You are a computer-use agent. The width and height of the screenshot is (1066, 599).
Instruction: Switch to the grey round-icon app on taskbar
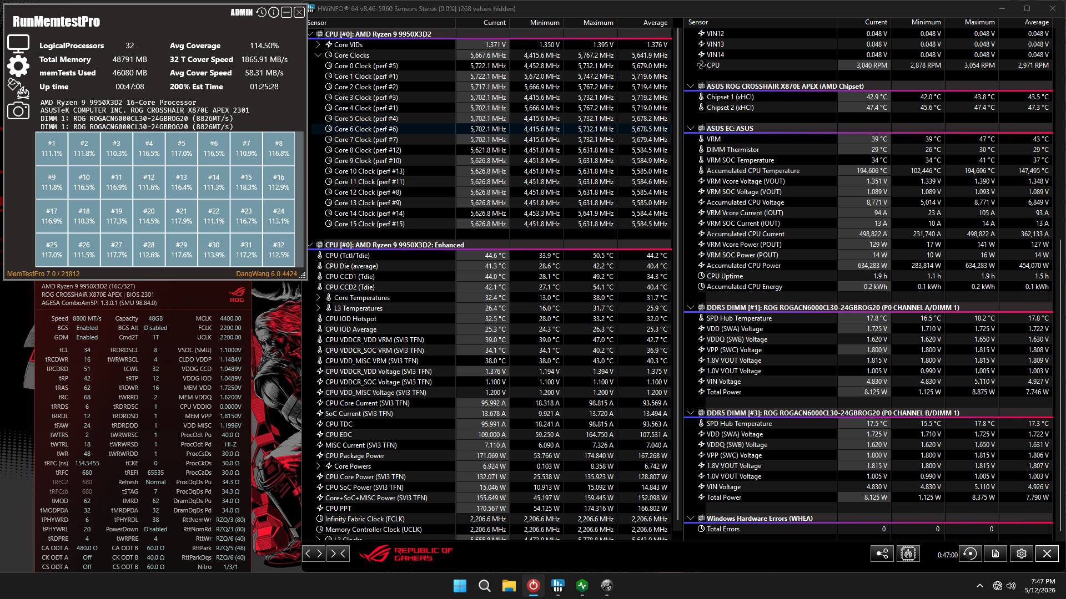(x=606, y=586)
